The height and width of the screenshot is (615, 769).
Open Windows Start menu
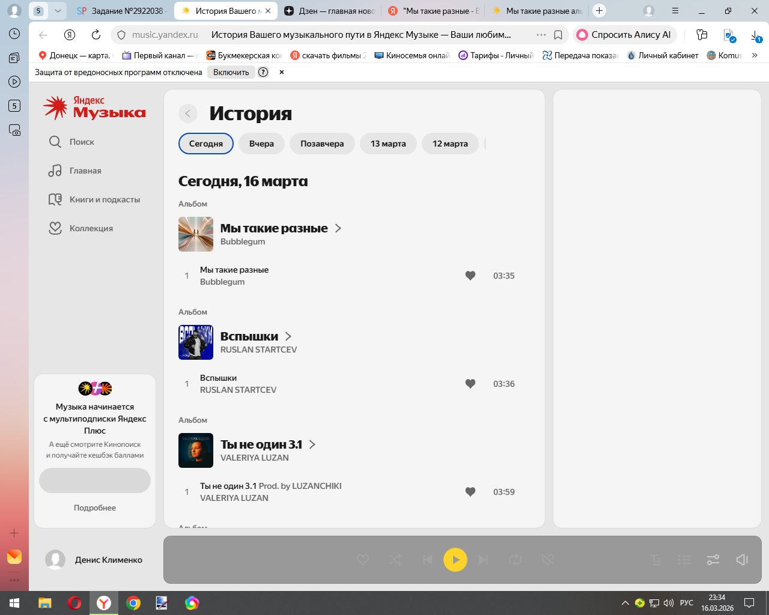tap(14, 603)
